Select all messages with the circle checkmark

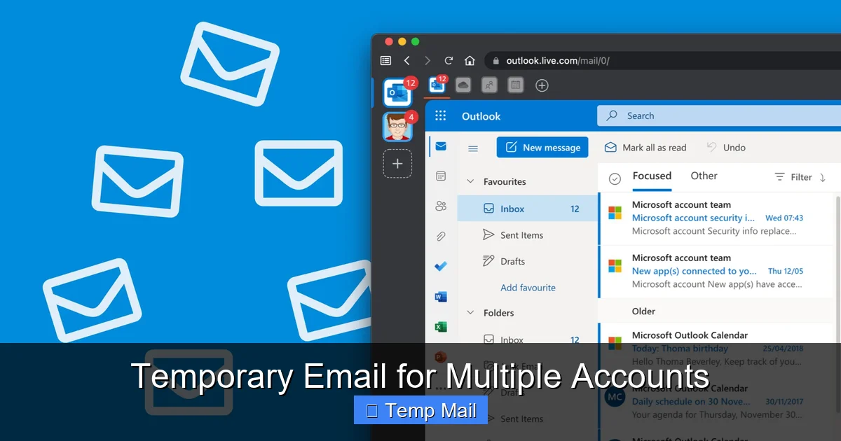pos(615,178)
